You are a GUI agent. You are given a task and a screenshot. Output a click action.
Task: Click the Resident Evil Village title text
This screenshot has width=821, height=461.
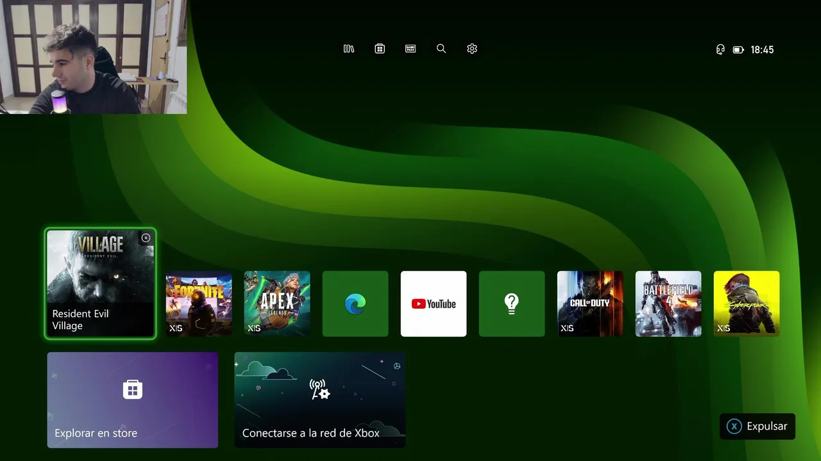[80, 319]
